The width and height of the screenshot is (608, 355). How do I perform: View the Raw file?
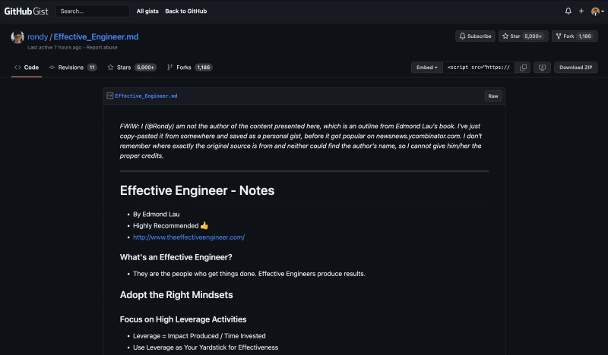coord(493,96)
